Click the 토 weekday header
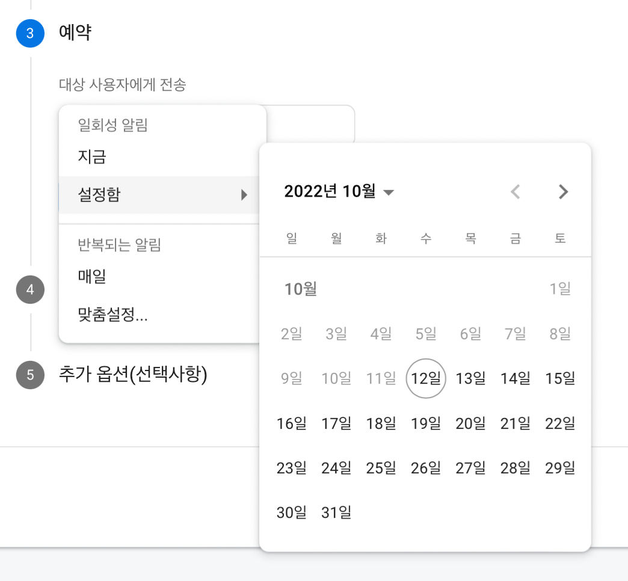This screenshot has height=581, width=628. [560, 238]
